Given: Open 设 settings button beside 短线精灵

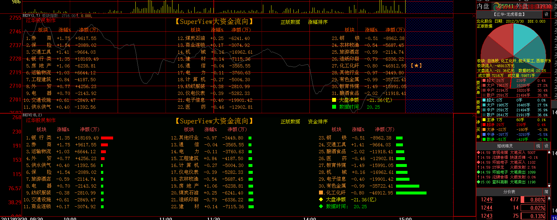Looking at the screenshot, I should coord(547,146).
